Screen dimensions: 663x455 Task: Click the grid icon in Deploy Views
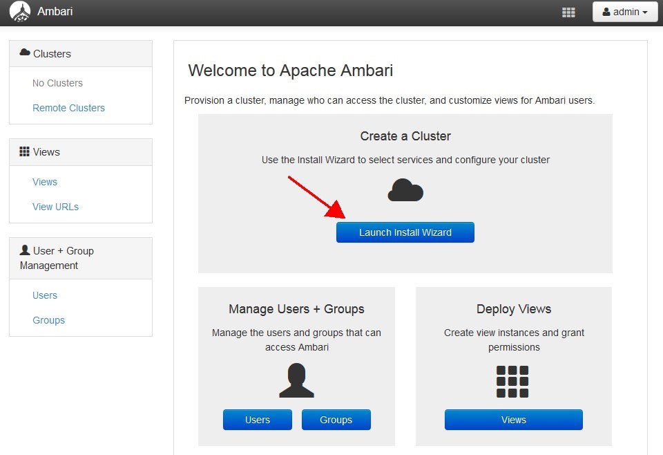point(512,382)
